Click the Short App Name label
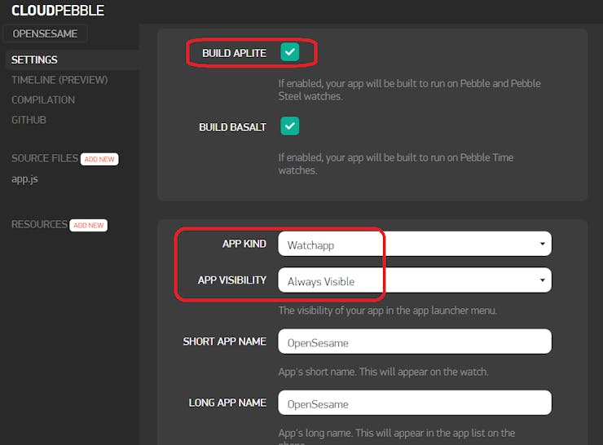 [225, 341]
